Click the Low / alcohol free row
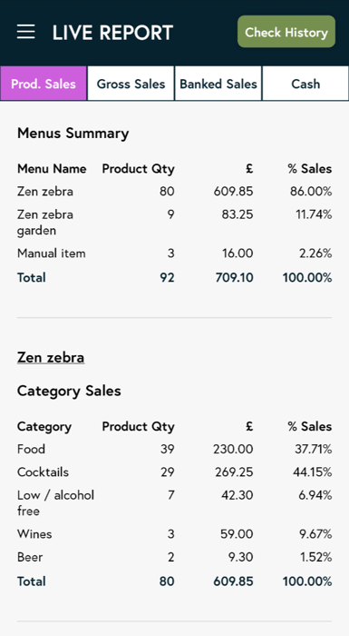This screenshot has height=636, width=349. tap(174, 503)
